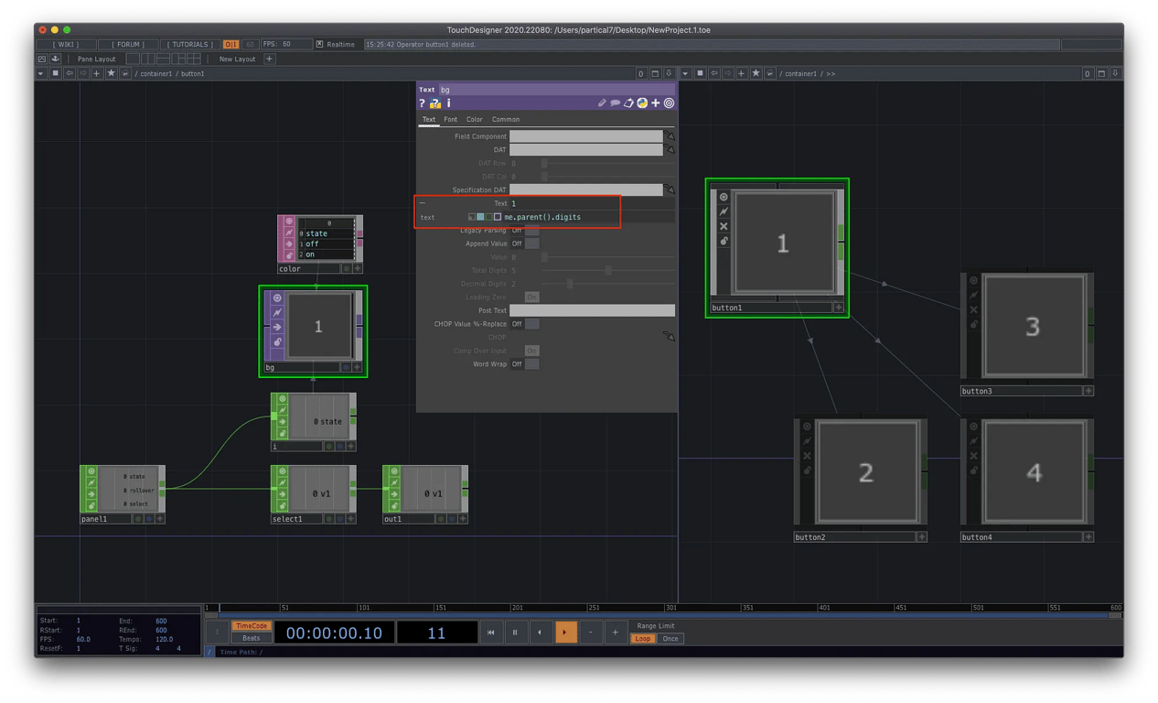Screen dimensions: 1158x703
Task: Open the left pane type dropdown arrow
Action: 40,73
